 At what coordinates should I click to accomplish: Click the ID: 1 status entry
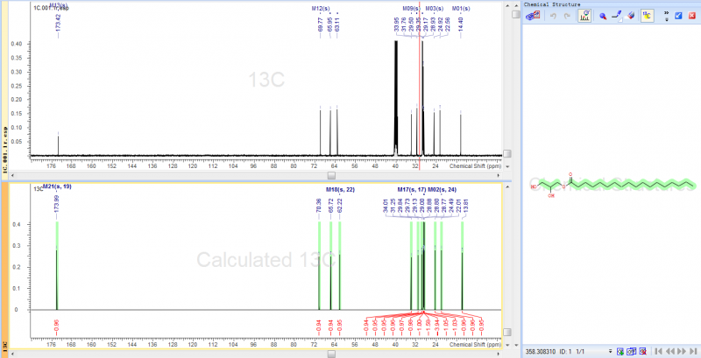point(565,352)
